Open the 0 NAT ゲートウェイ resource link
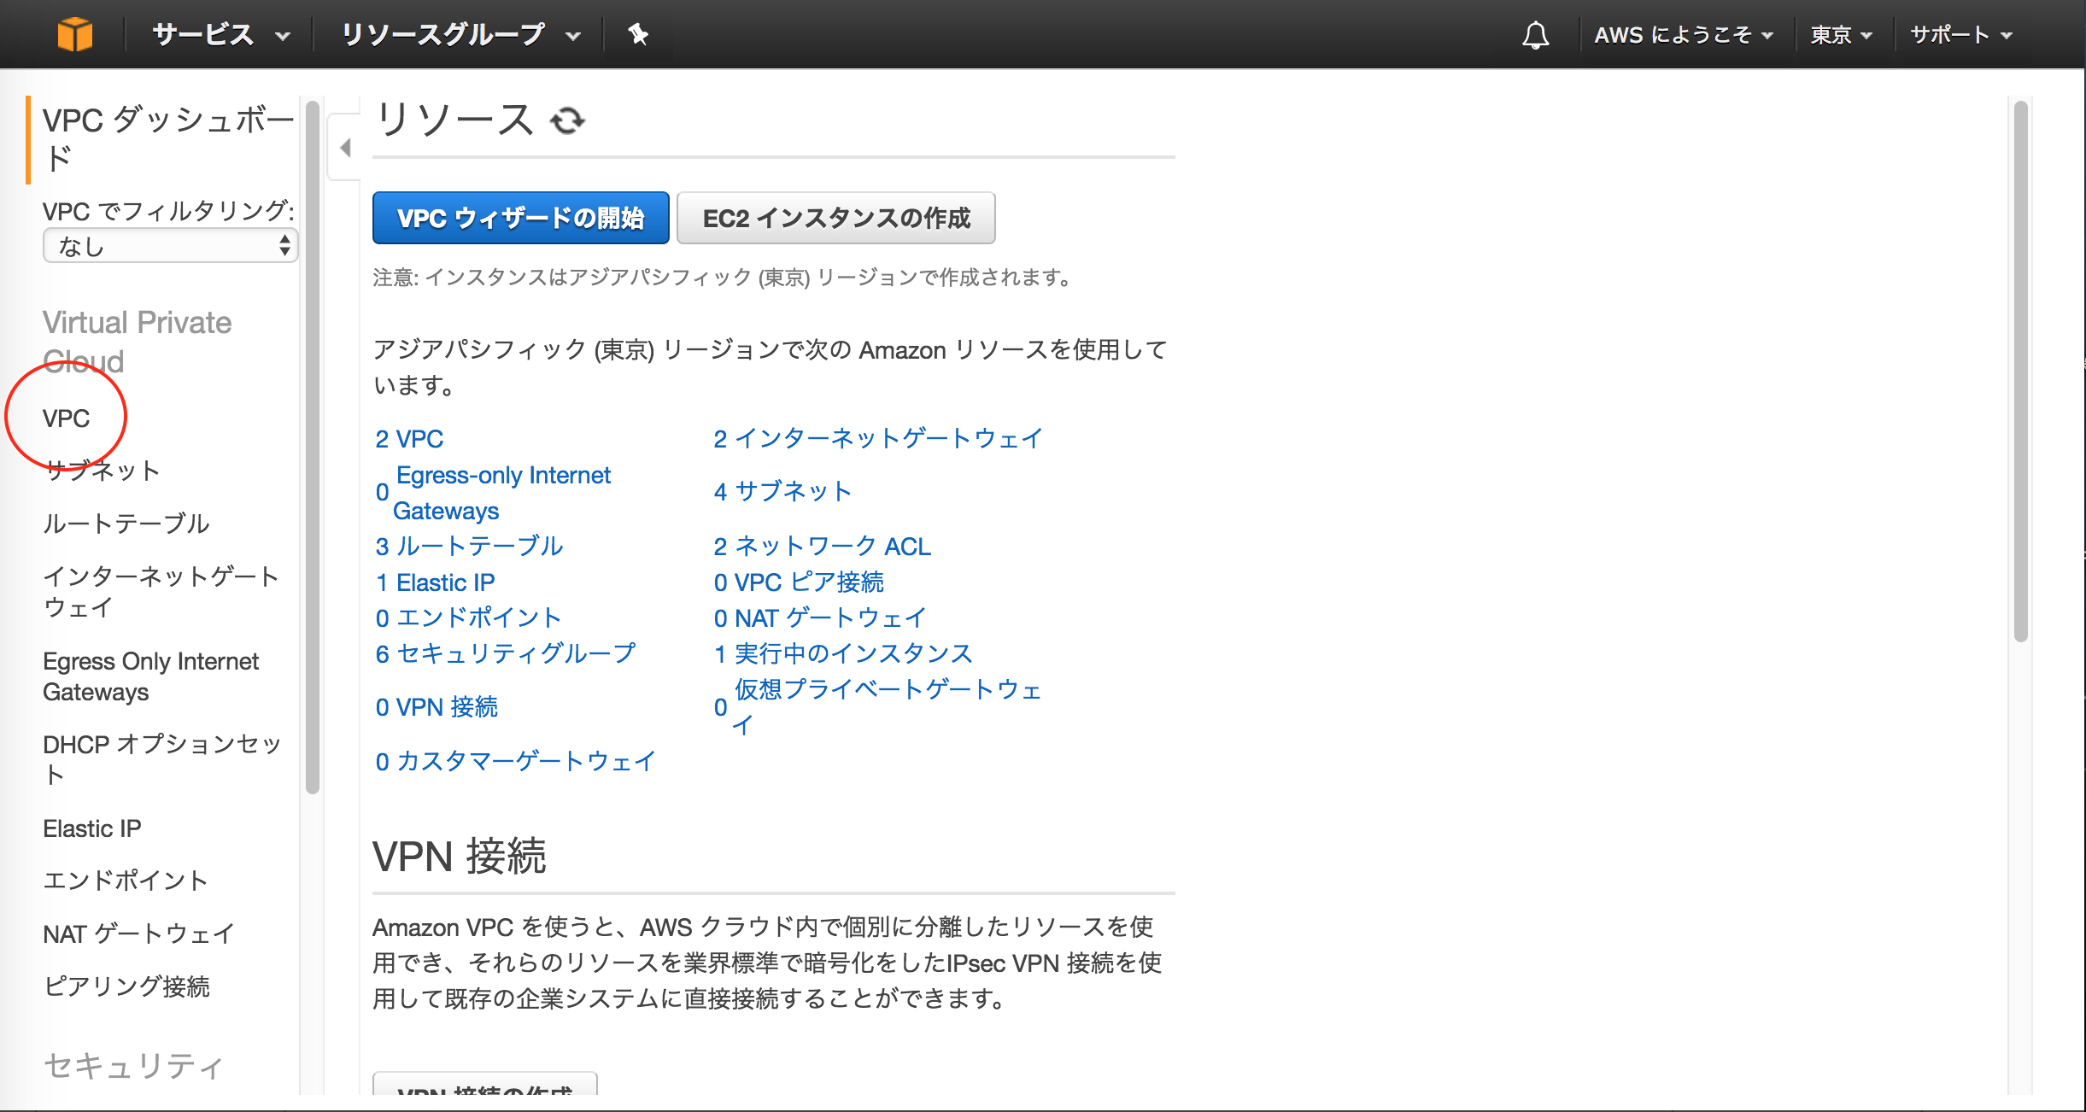 pyautogui.click(x=819, y=617)
